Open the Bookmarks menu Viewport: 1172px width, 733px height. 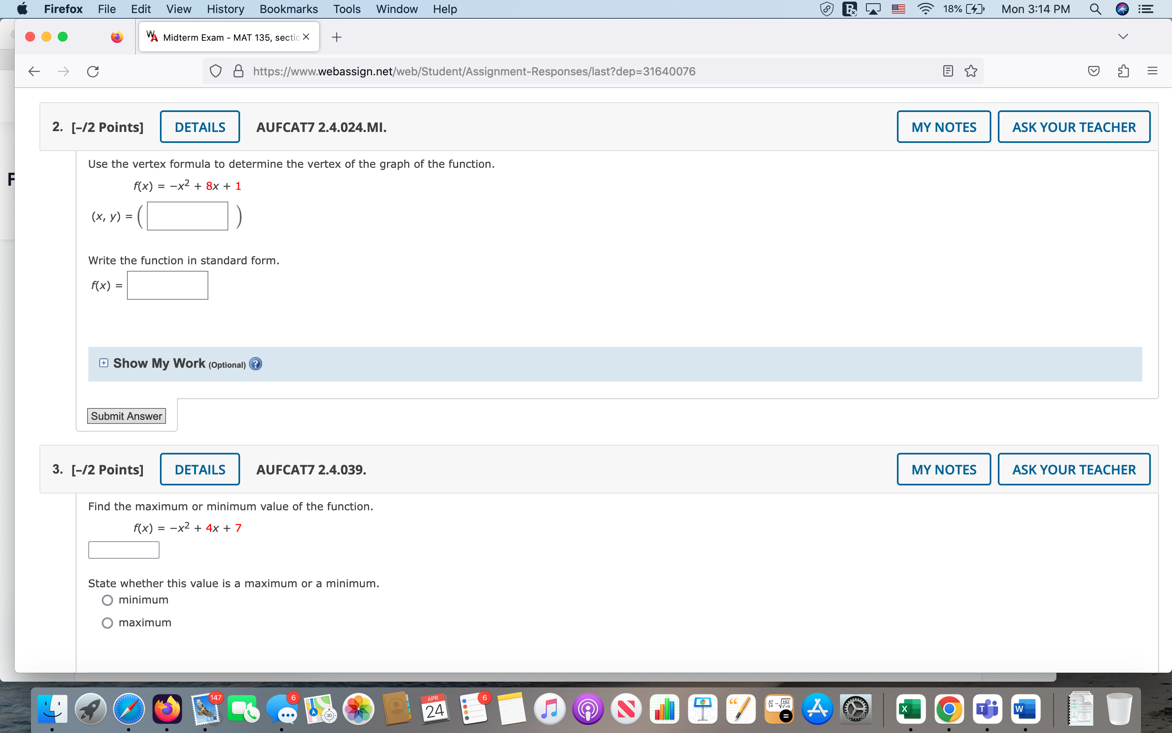coord(289,9)
